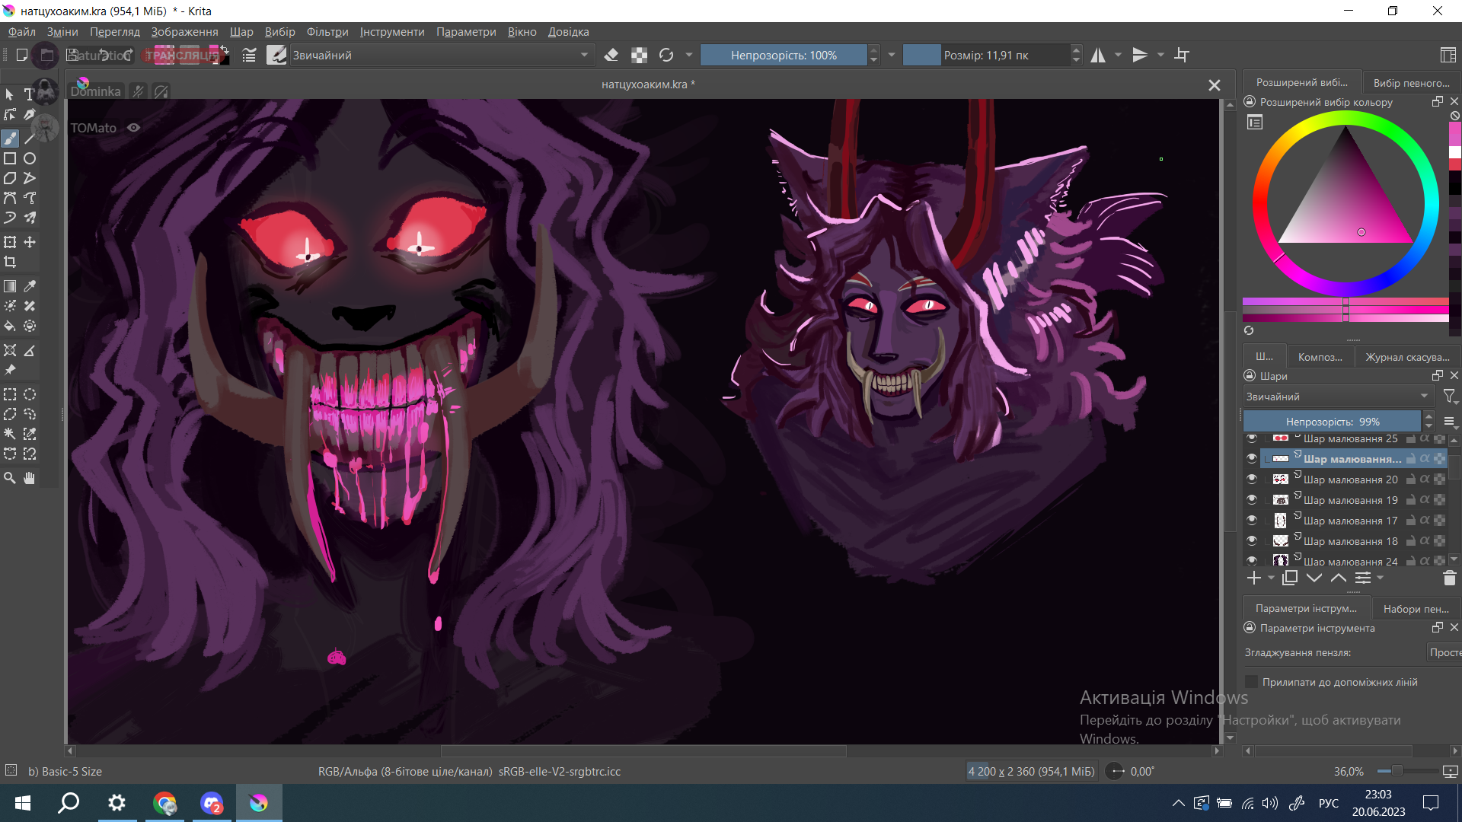Expand horizontal mirror options arrow
Viewport: 1462px width, 822px height.
pyautogui.click(x=1118, y=55)
